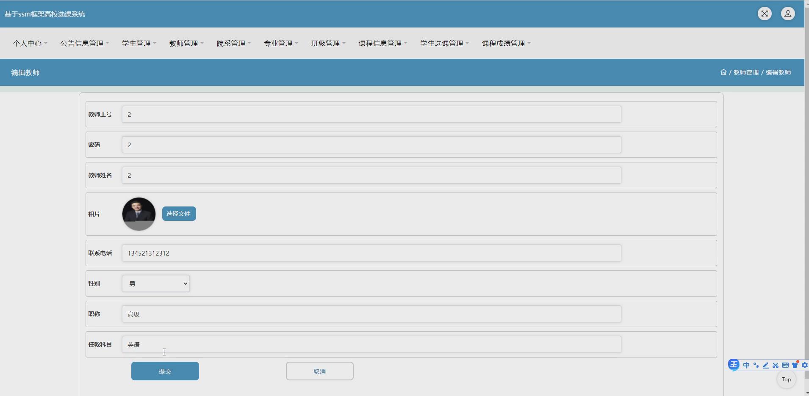Click the 选择文件 upload button
809x396 pixels.
[179, 214]
